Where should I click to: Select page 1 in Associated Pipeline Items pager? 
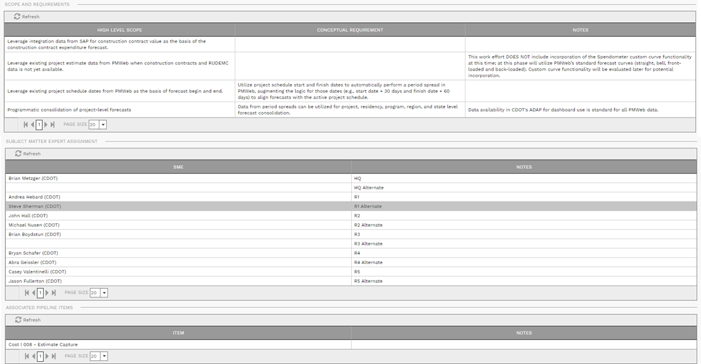click(40, 356)
